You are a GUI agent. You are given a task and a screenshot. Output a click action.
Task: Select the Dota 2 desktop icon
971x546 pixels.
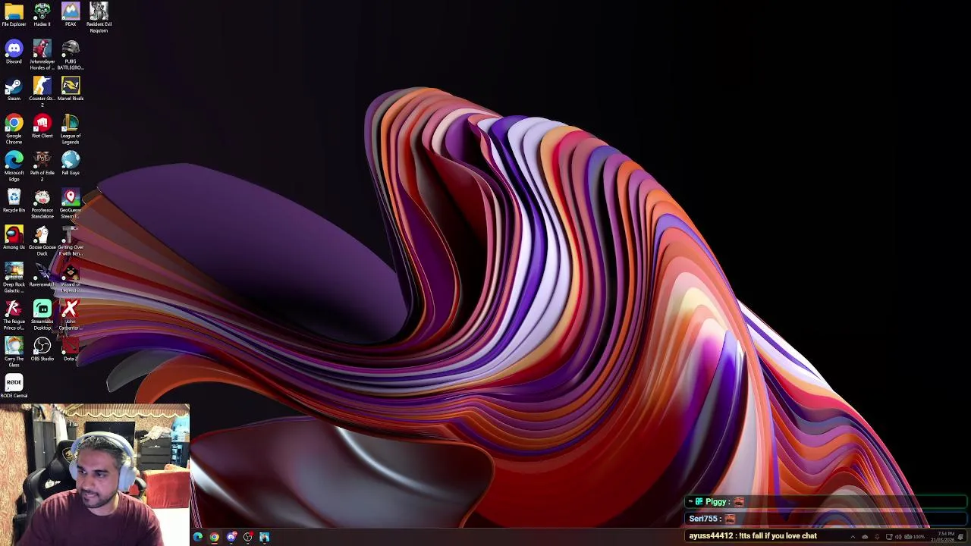(71, 350)
